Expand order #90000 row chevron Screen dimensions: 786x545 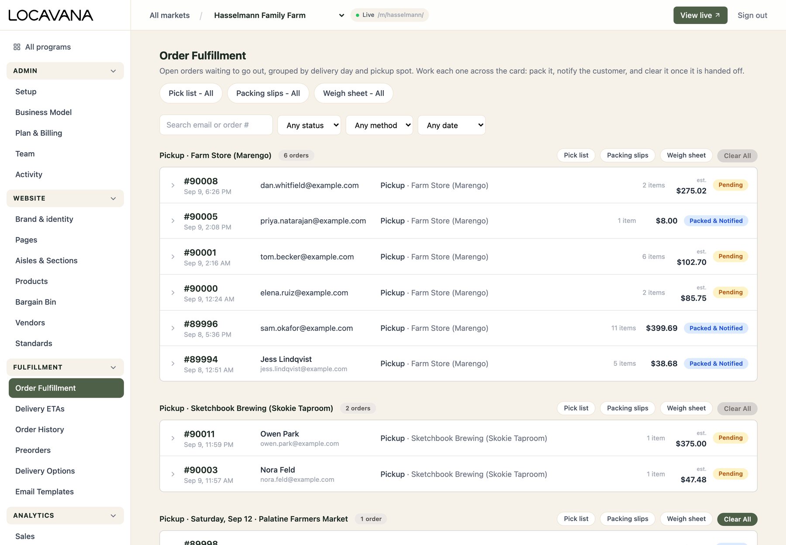(x=173, y=293)
